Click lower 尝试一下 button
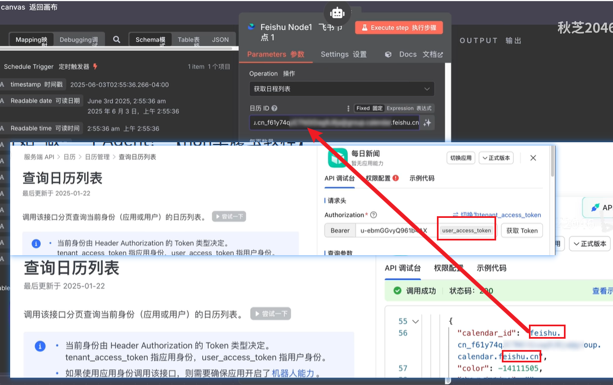 tap(270, 313)
